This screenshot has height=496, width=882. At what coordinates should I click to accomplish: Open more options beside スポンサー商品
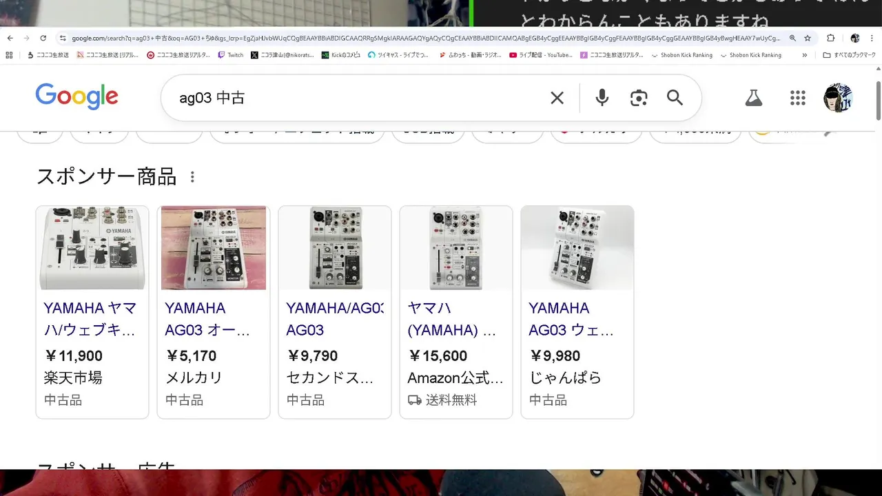[x=192, y=177]
